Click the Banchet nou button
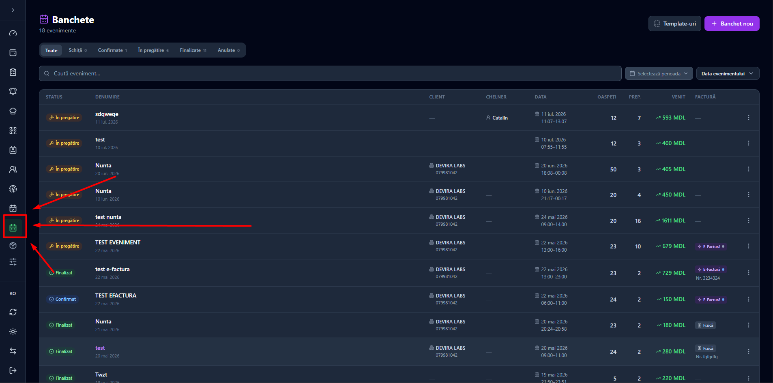This screenshot has height=383, width=773. (732, 24)
